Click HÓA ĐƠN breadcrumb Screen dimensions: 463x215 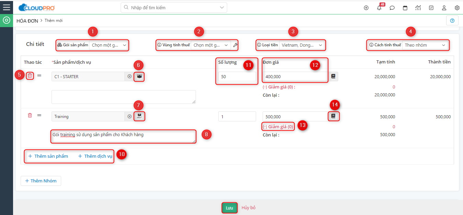coord(27,21)
